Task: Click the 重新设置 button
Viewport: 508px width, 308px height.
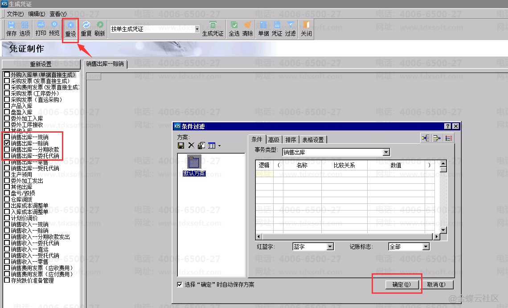Action: coord(41,65)
